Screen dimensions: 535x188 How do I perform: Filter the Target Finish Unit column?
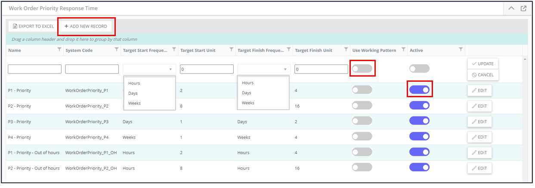[x=346, y=50]
